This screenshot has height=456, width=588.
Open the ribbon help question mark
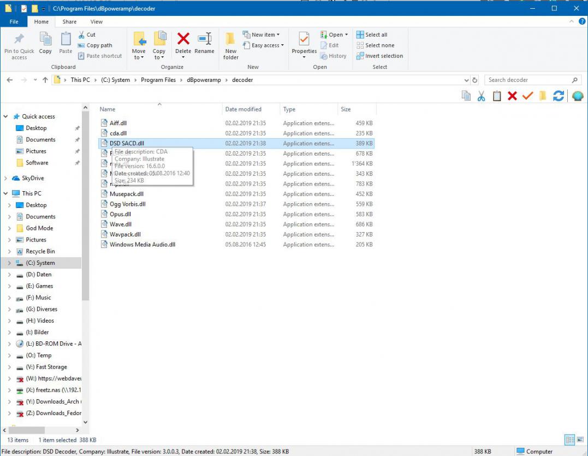tap(581, 21)
